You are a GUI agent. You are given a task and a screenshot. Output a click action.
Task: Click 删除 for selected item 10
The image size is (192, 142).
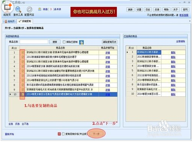pos(173,94)
